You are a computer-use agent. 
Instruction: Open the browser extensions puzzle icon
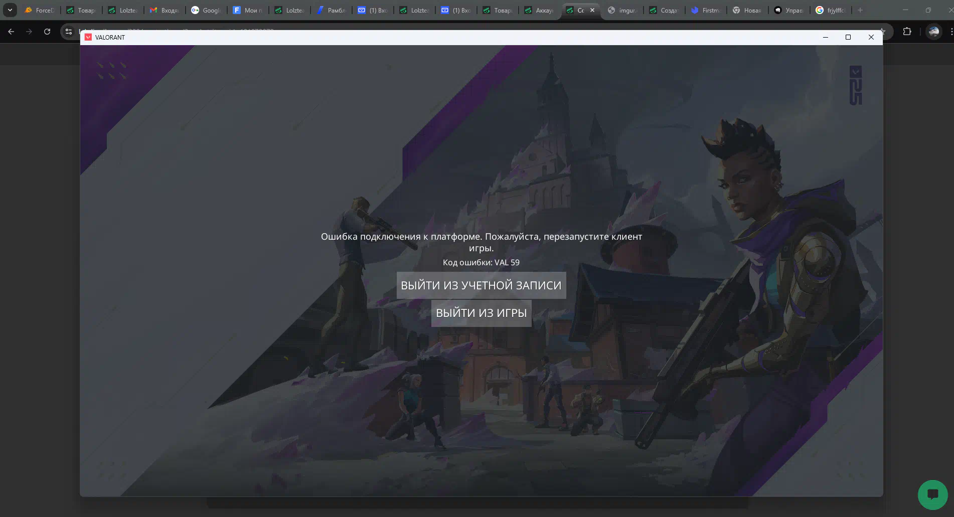point(907,32)
